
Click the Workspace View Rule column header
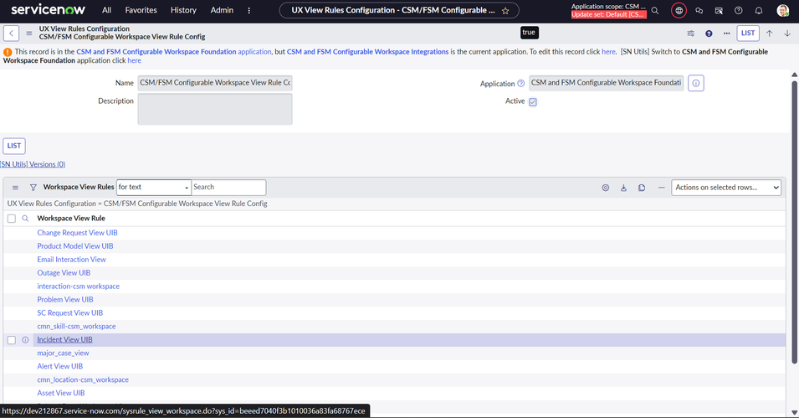pyautogui.click(x=71, y=219)
